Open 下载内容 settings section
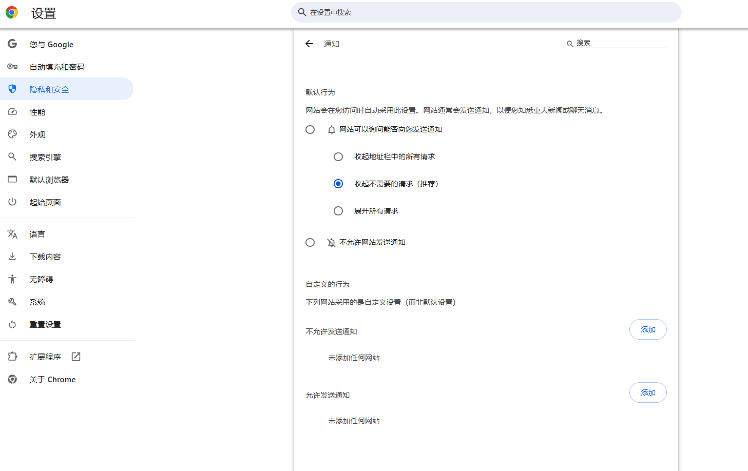This screenshot has width=748, height=471. click(x=67, y=257)
